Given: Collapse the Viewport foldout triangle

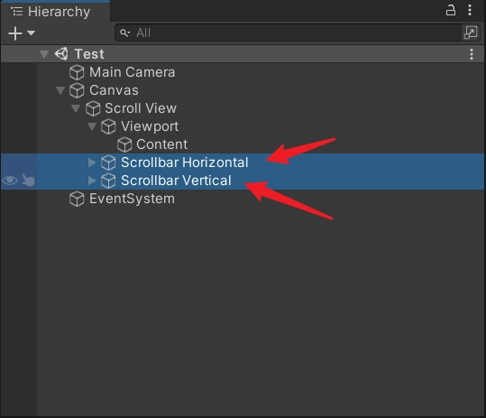Looking at the screenshot, I should pos(92,126).
